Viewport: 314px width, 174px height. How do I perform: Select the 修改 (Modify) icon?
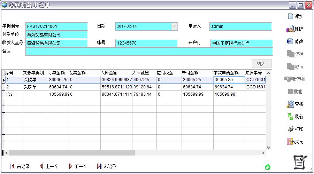(x=290, y=41)
